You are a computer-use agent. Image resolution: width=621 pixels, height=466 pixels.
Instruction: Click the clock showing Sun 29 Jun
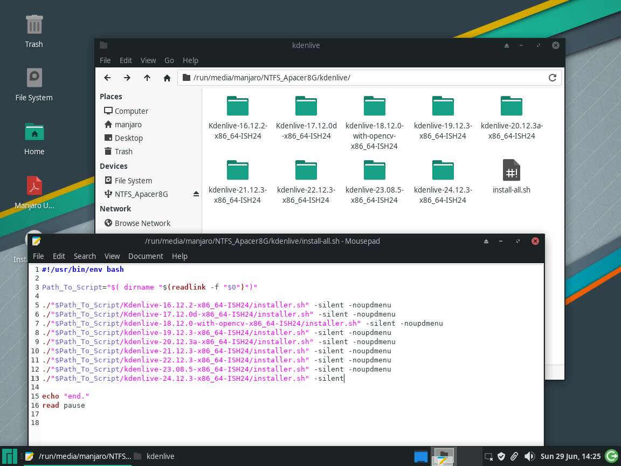[x=570, y=456]
